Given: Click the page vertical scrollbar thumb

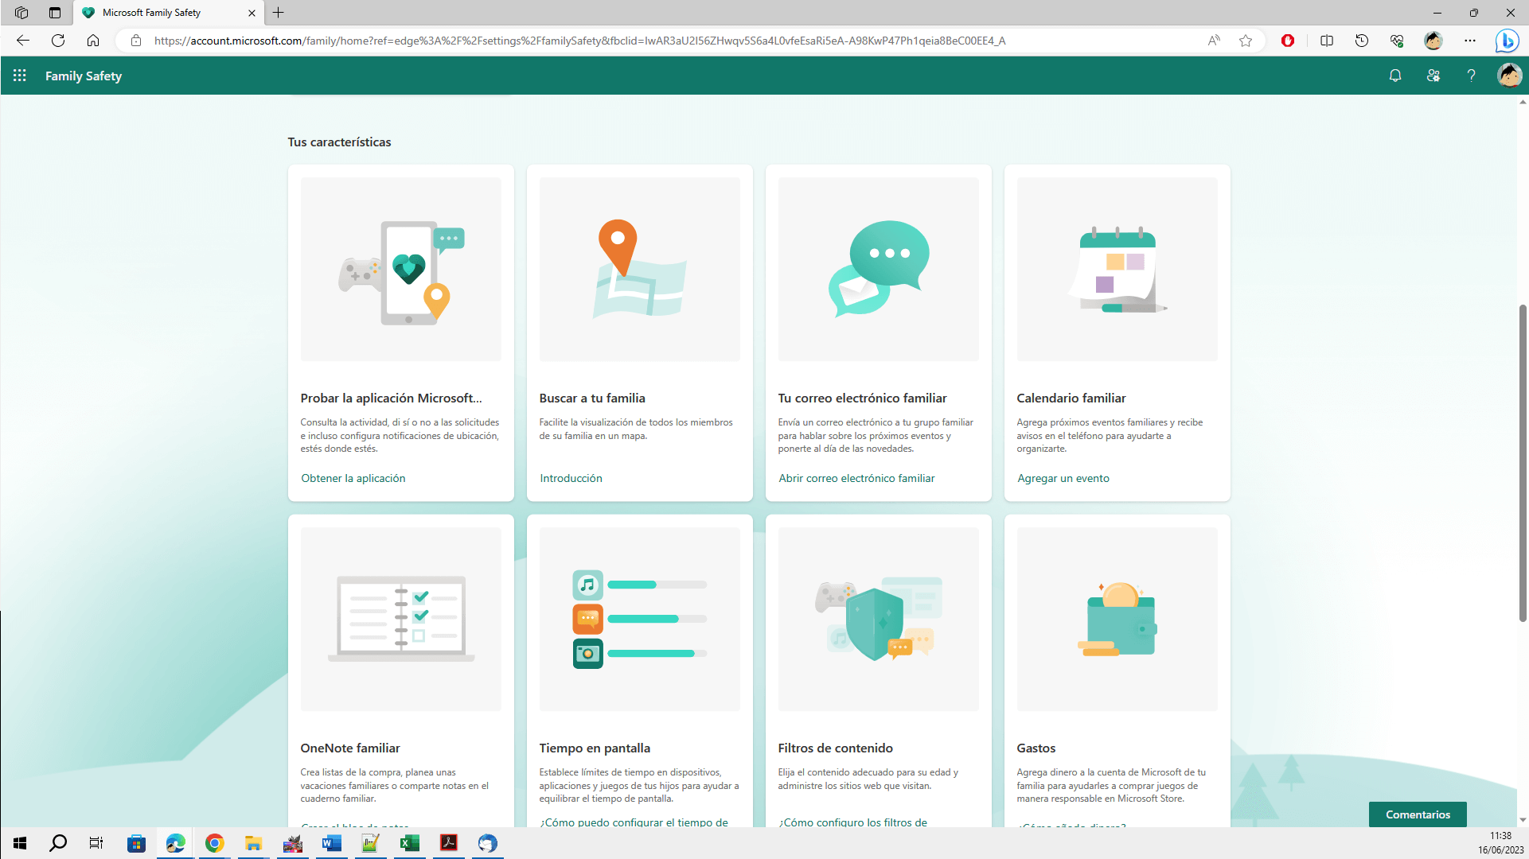Looking at the screenshot, I should pyautogui.click(x=1523, y=463).
